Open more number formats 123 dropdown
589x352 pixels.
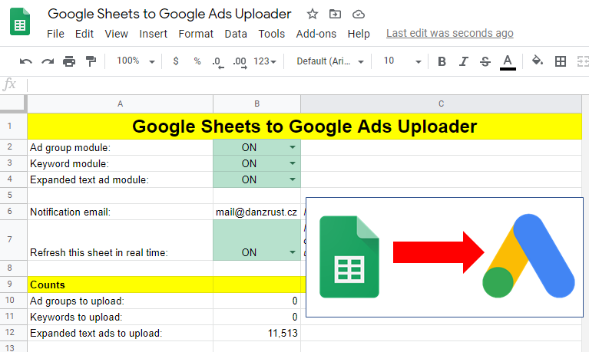tap(265, 61)
